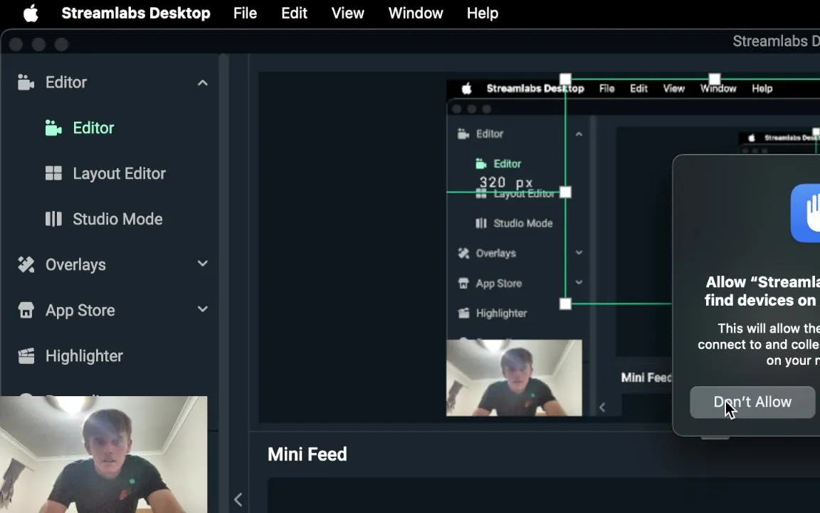Click the Layout Editor grid icon
Viewport: 820px width, 513px height.
53,173
